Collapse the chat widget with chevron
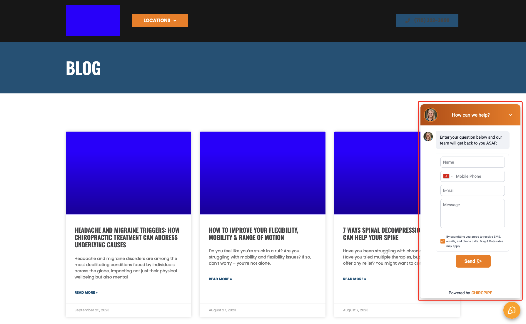Image resolution: width=526 pixels, height=324 pixels. coord(510,115)
